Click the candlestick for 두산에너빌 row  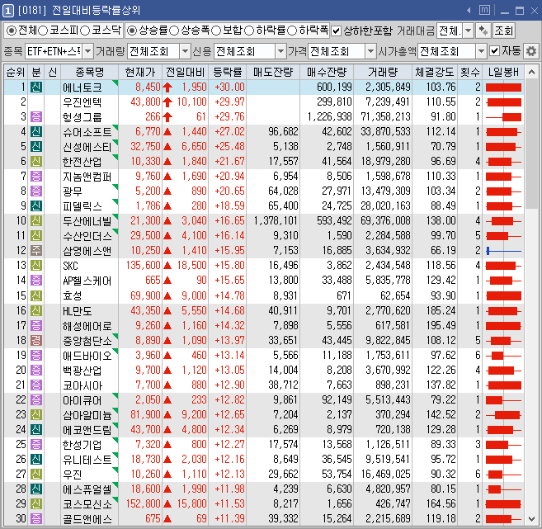point(503,221)
